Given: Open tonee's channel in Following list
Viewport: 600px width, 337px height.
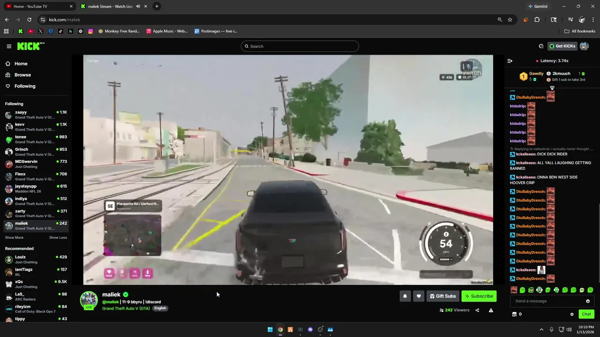Looking at the screenshot, I should [36, 139].
